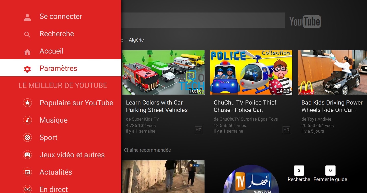
Task: Click the HD badge on ChuChu TV video
Action: click(286, 130)
